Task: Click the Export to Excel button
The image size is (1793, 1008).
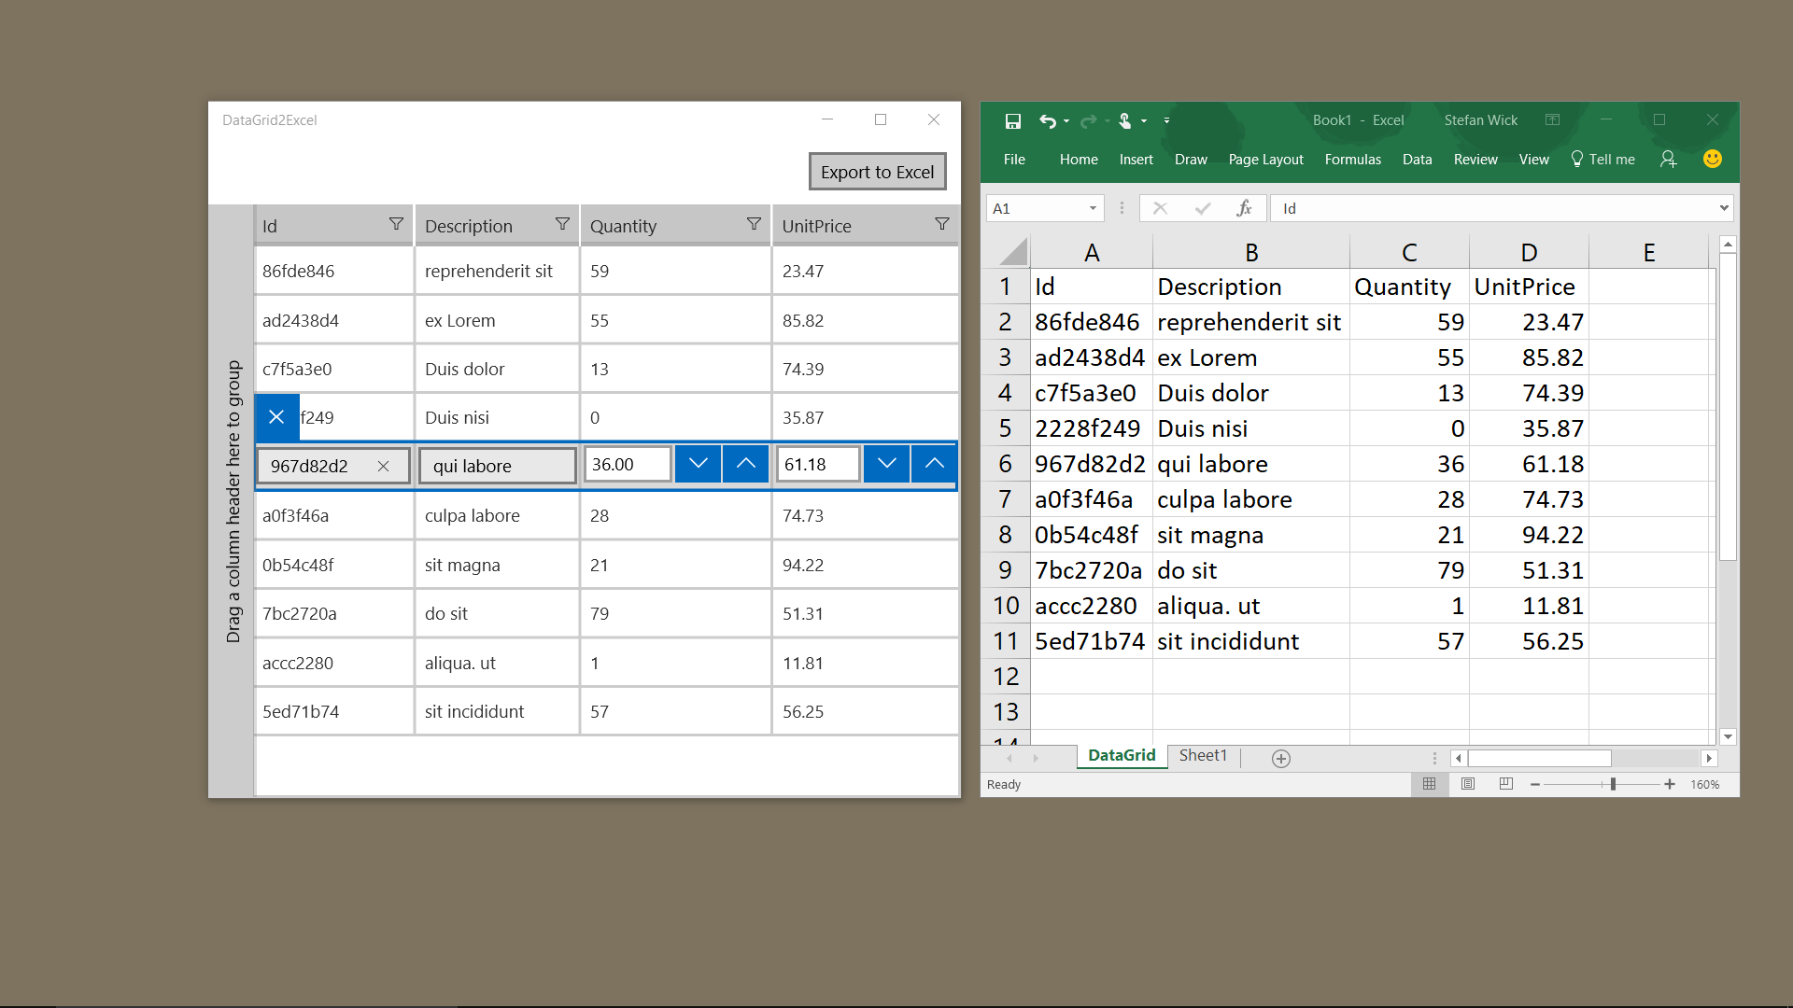Action: point(876,171)
